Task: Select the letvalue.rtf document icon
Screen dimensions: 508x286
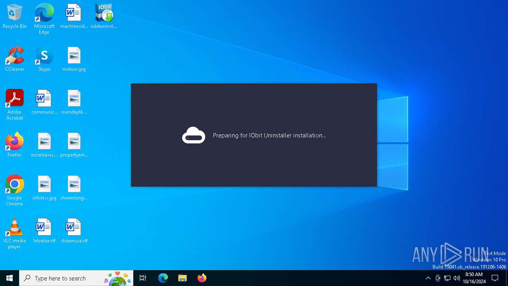Action: 44,231
